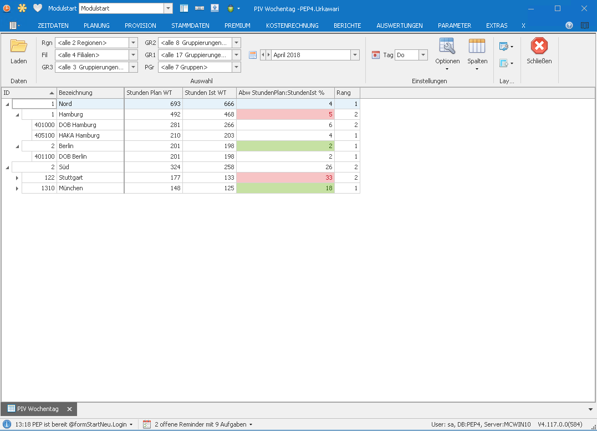The height and width of the screenshot is (431, 597).
Task: Step to the previous month
Action: (x=263, y=55)
